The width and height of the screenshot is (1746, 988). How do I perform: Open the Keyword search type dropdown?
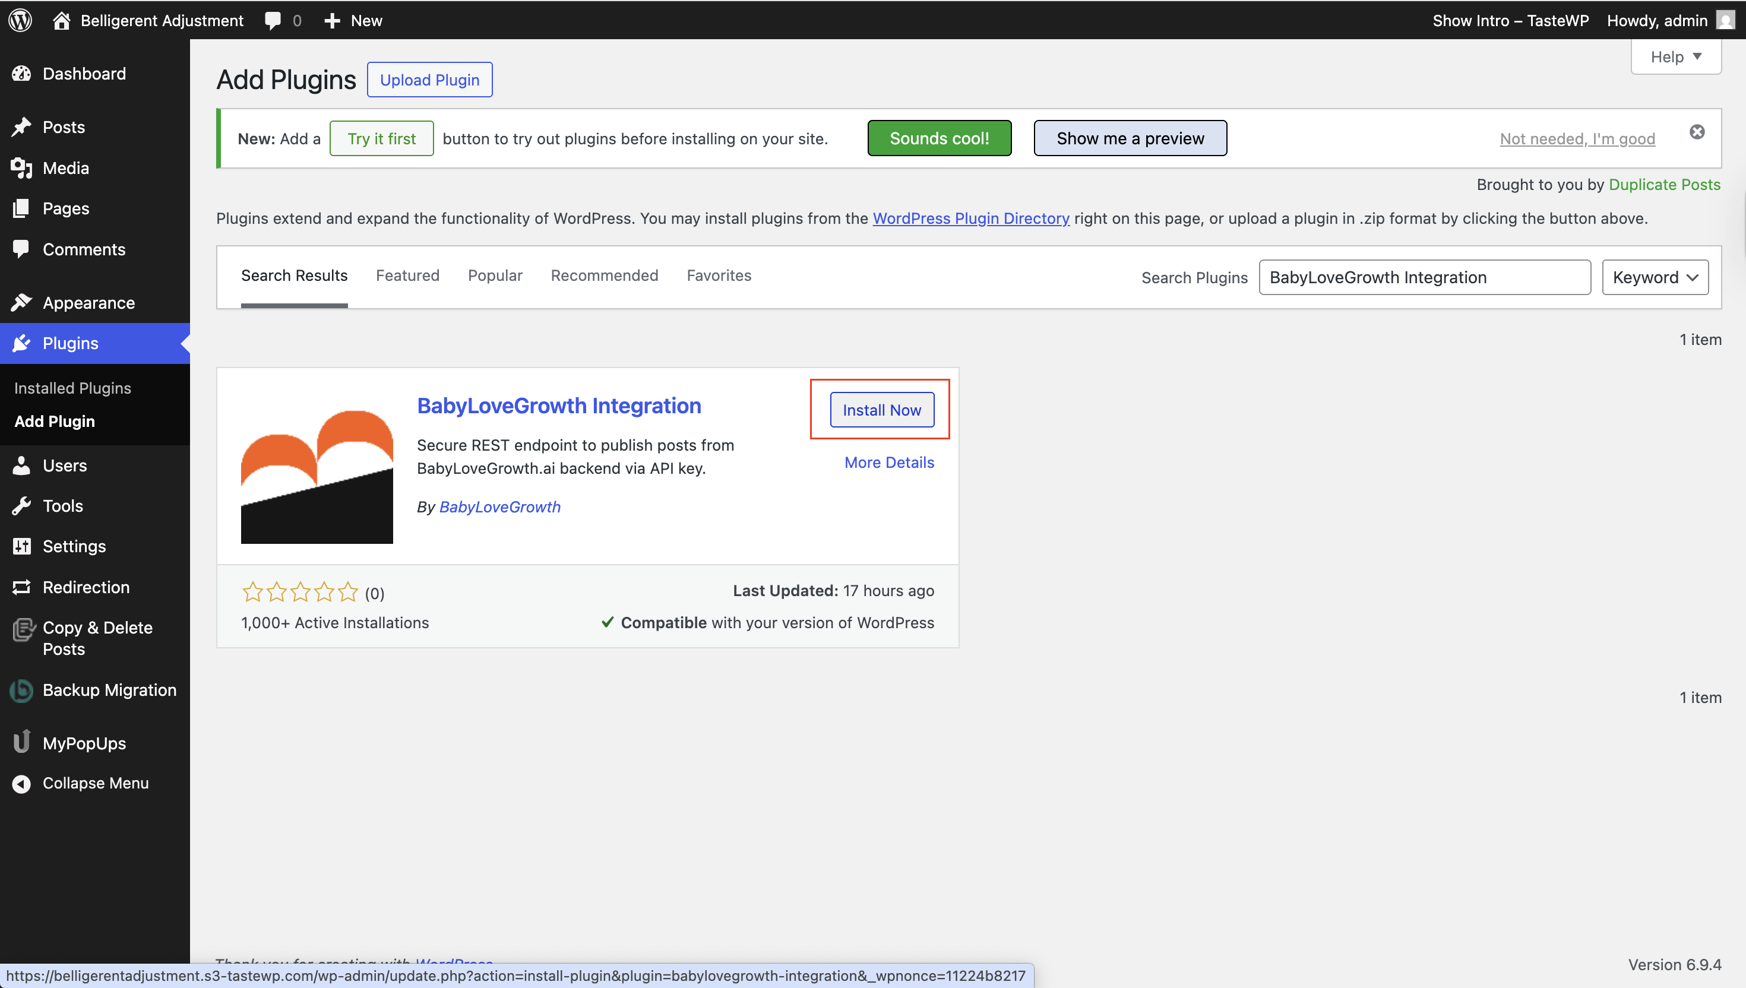[x=1655, y=277]
